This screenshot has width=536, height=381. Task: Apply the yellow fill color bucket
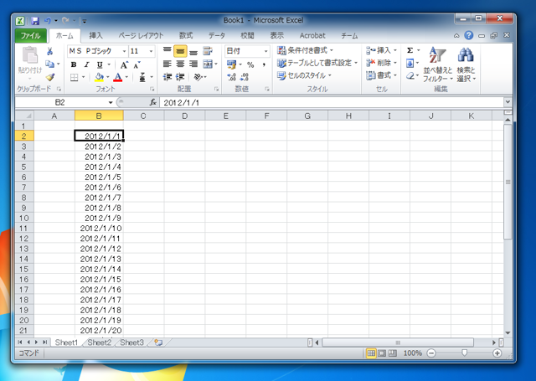tap(99, 77)
